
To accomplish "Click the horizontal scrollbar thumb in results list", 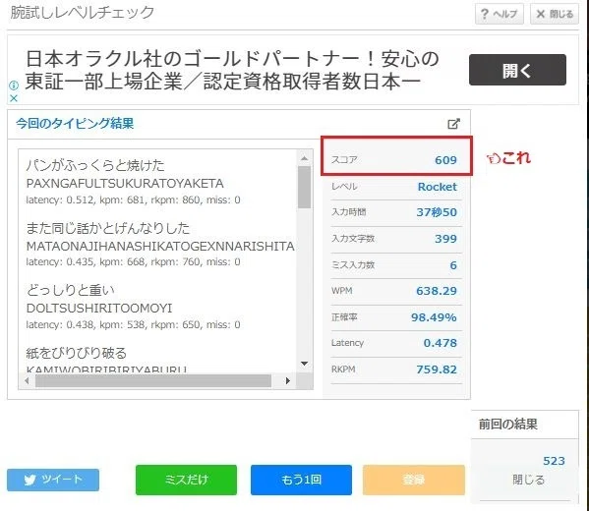I will pos(153,380).
